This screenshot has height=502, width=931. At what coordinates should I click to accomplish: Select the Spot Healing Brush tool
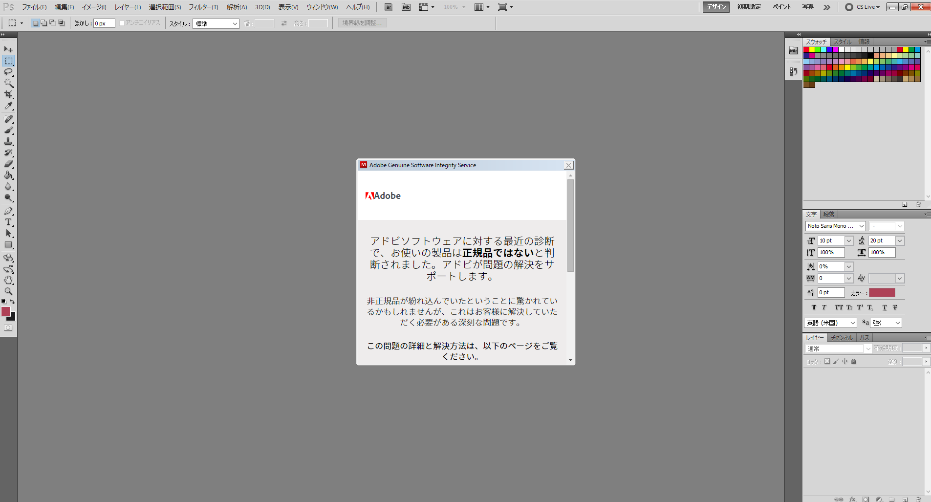(8, 119)
